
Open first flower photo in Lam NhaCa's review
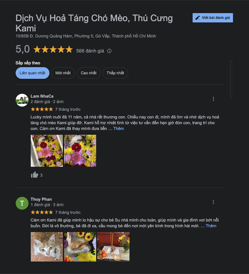click(x=47, y=151)
